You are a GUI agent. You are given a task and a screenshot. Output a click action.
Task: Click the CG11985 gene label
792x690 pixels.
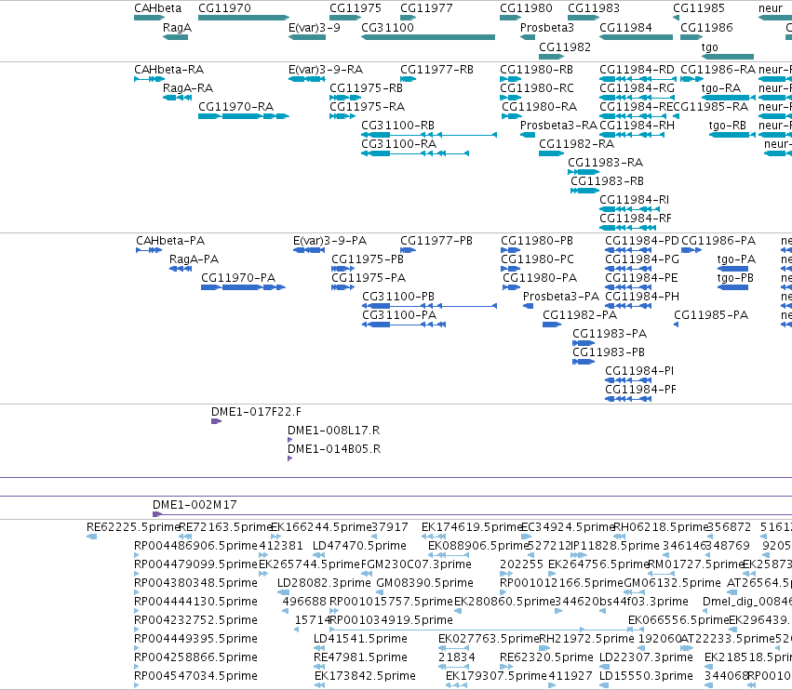(699, 8)
